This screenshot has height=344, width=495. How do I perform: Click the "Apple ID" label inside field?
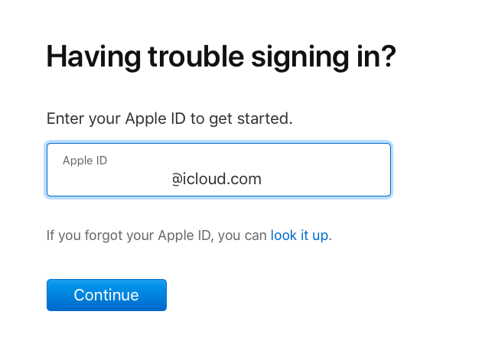(85, 160)
